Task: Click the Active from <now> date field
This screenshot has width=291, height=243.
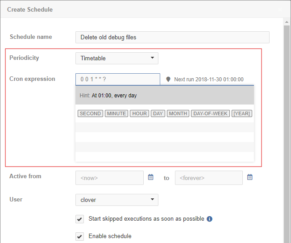Action: click(109, 178)
